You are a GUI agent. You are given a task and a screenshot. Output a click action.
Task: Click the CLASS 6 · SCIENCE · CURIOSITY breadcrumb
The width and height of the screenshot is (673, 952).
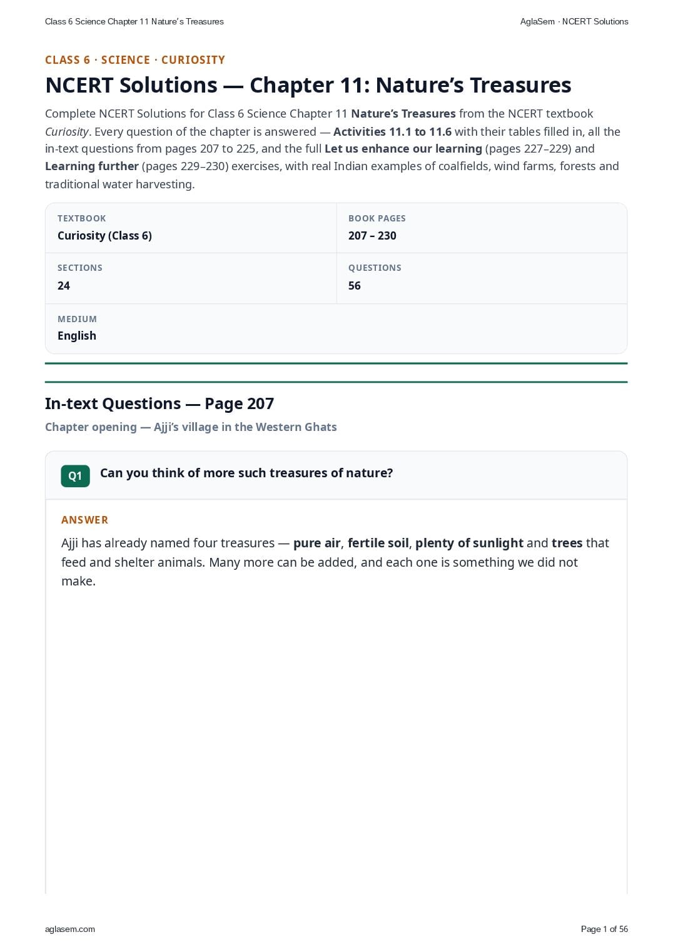[x=135, y=60]
